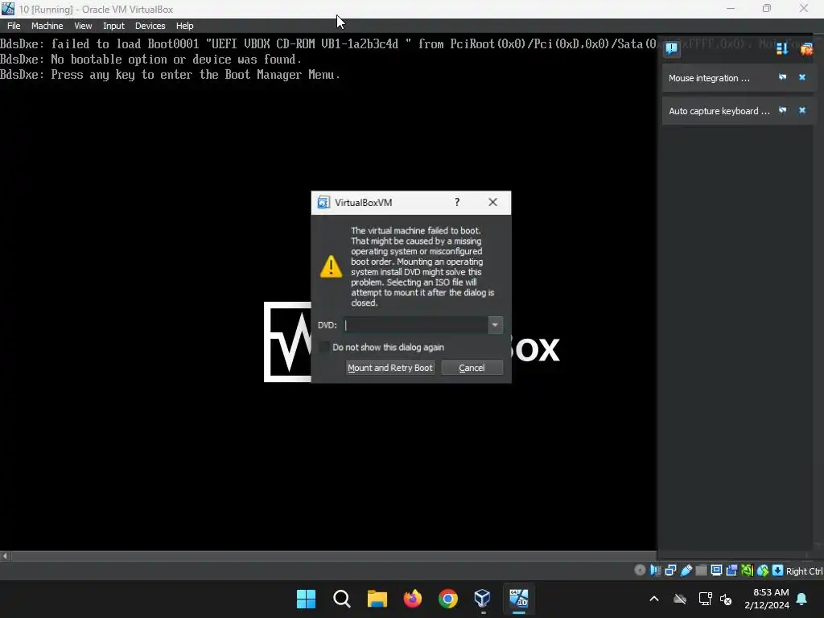
Task: Click the dialog help question mark
Action: point(457,202)
